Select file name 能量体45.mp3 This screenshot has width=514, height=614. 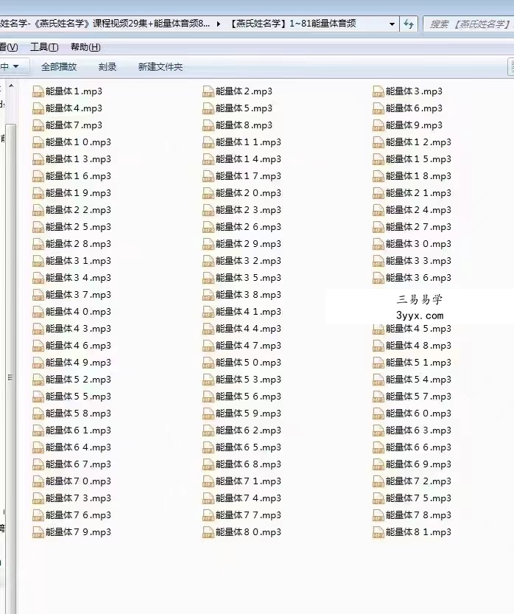point(418,329)
